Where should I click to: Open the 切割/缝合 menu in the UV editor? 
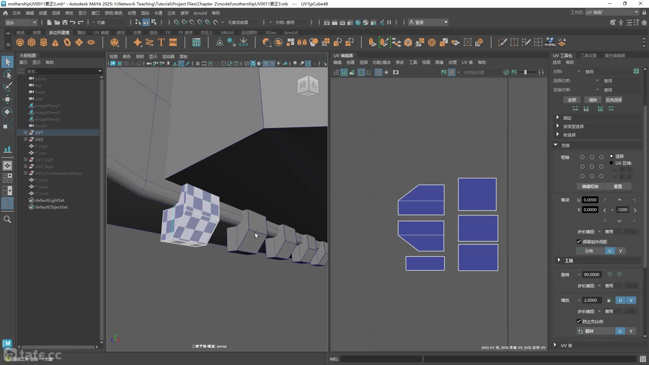(382, 63)
